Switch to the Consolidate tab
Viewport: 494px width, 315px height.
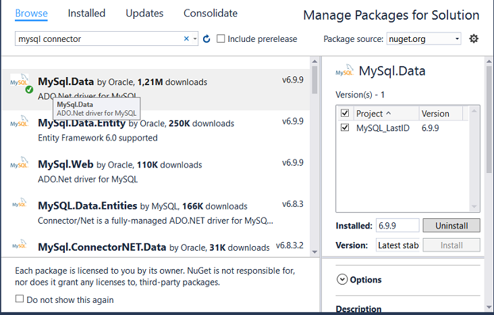[x=211, y=14]
